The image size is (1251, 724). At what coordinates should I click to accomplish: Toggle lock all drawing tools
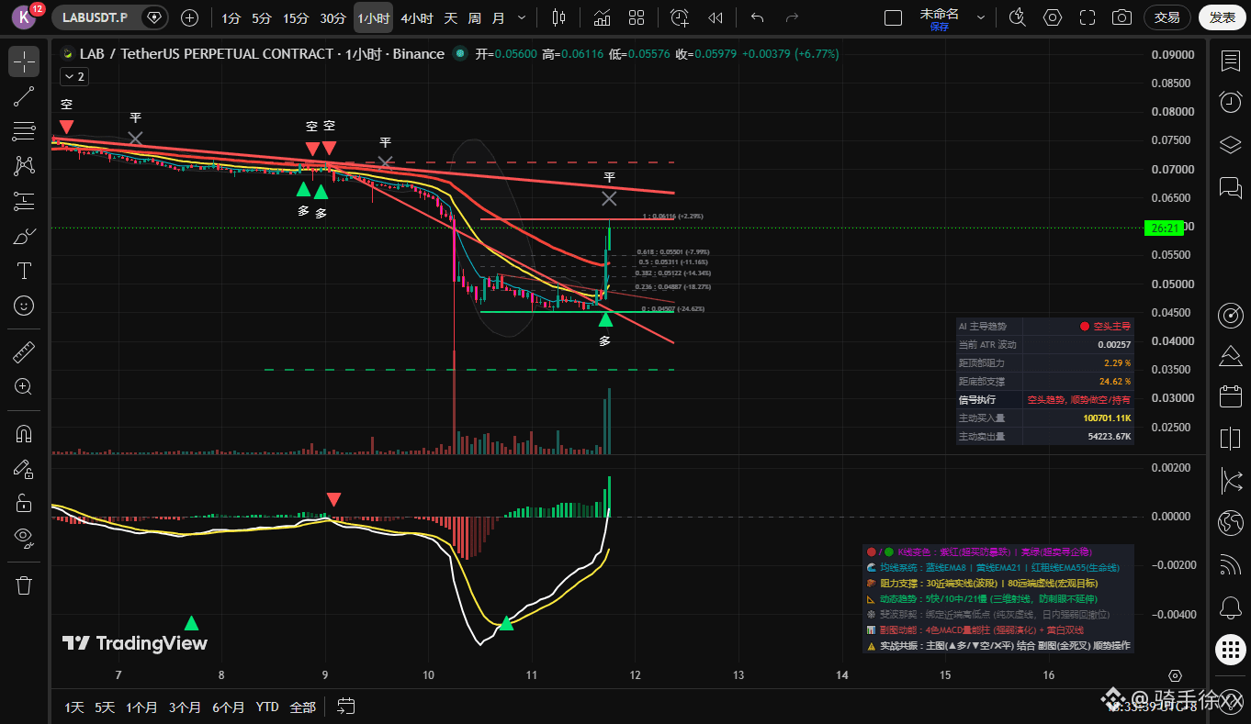(24, 503)
